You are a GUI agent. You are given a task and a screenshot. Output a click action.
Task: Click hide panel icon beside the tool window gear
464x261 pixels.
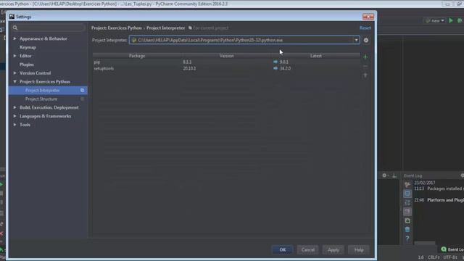point(394,175)
